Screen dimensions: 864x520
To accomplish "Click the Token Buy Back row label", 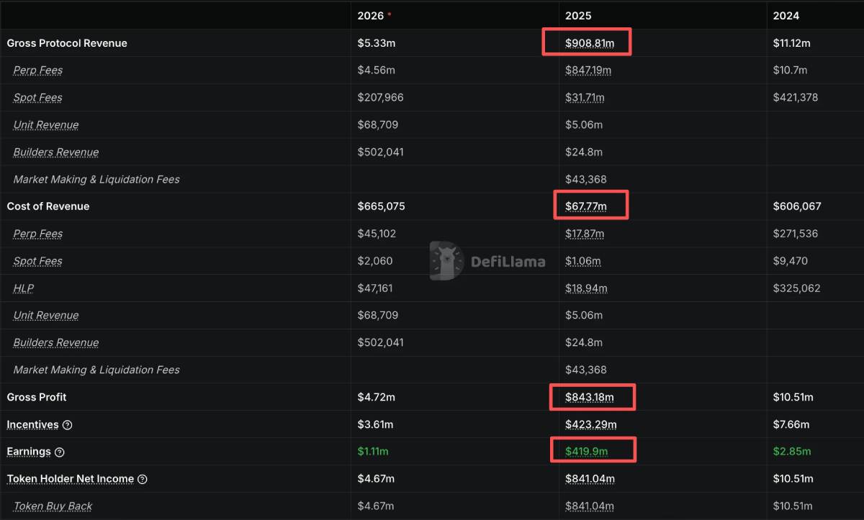I will coord(53,506).
